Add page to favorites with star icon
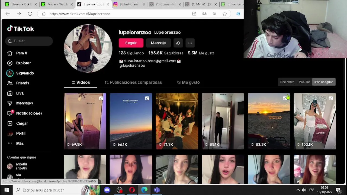Image resolution: width=347 pixels, height=195 pixels. point(225,14)
